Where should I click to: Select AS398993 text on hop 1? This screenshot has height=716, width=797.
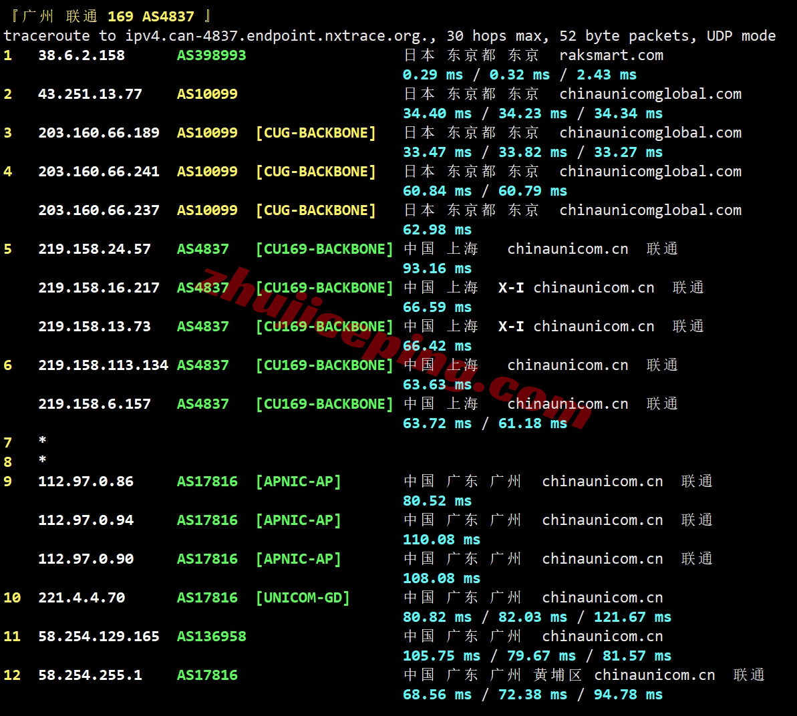pos(212,55)
